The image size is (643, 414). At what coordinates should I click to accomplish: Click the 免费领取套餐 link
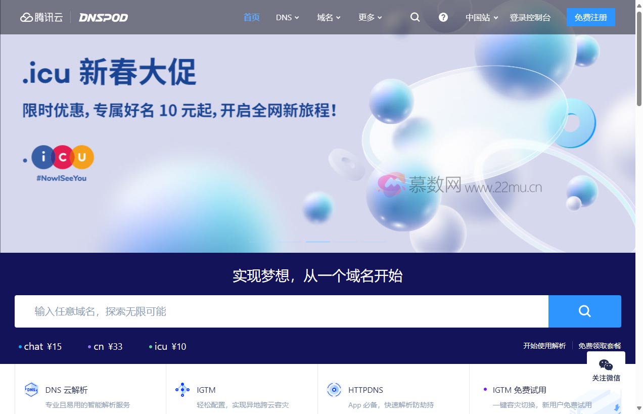pos(600,346)
